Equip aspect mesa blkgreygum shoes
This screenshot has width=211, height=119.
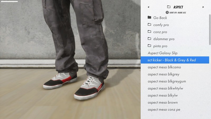point(167,81)
